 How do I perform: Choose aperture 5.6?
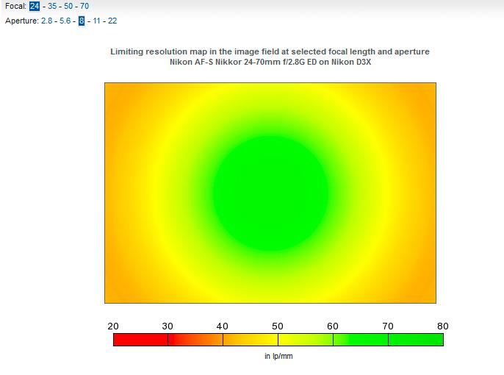pos(65,21)
